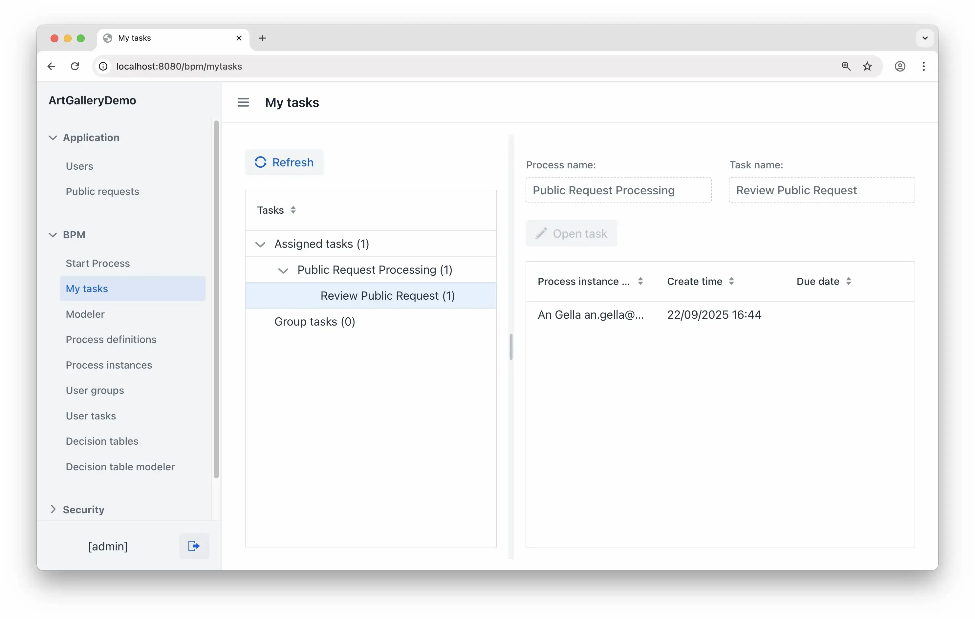Bookmark page with the star icon
This screenshot has height=619, width=975.
(x=867, y=66)
